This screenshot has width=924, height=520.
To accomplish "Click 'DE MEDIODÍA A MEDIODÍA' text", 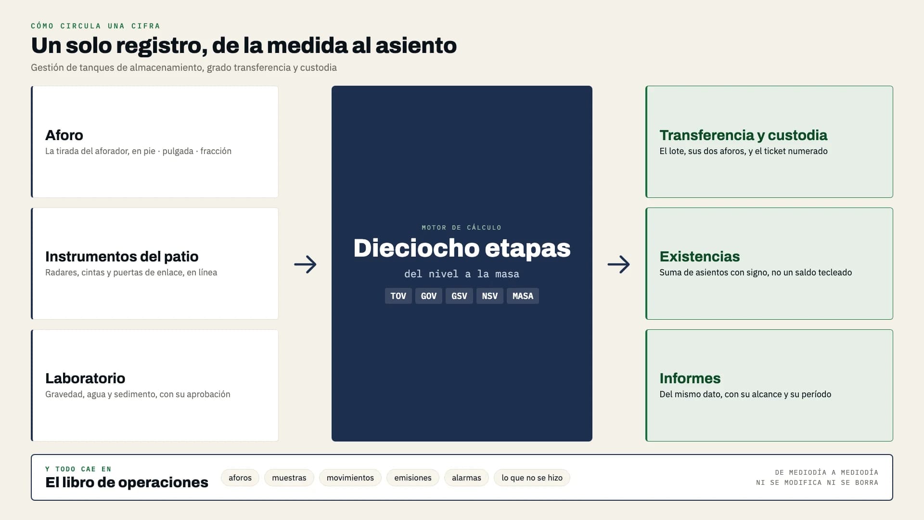I will 826,472.
